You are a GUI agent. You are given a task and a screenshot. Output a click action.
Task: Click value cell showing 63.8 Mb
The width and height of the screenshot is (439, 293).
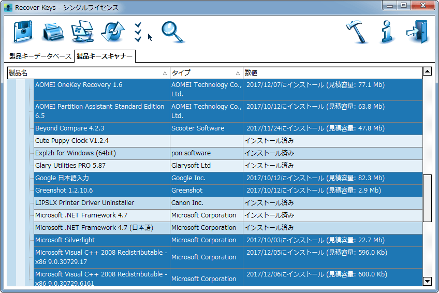pos(332,111)
